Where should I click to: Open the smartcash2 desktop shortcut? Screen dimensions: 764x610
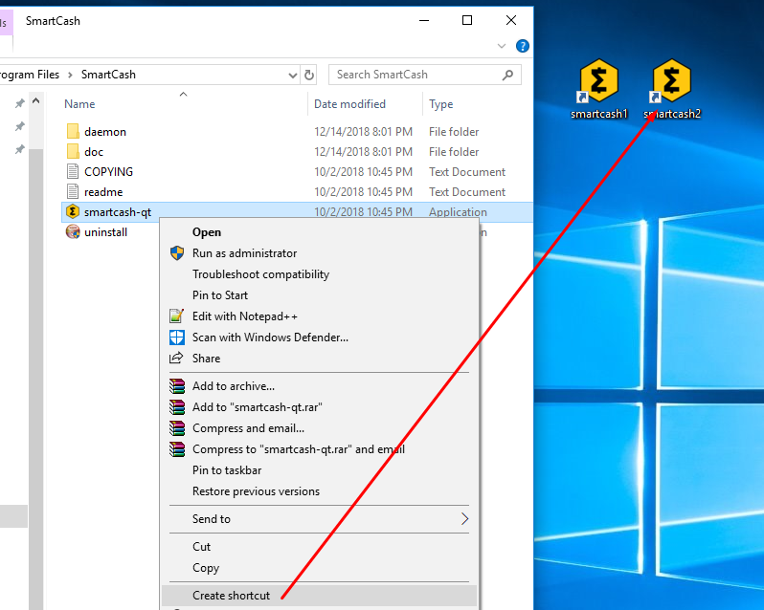coord(672,89)
